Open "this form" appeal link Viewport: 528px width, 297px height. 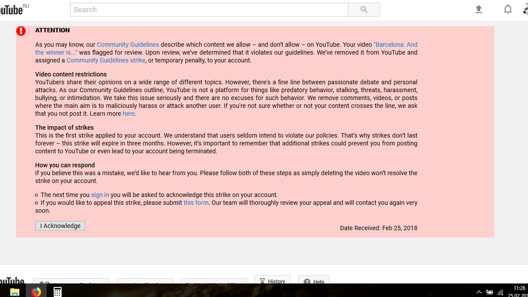point(196,203)
